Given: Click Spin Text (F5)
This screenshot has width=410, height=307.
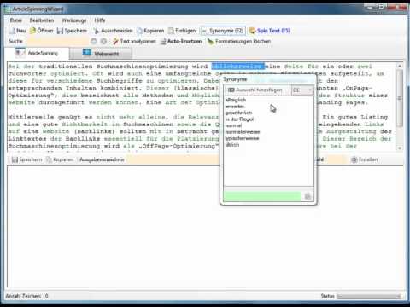Looking at the screenshot, I should tap(270, 31).
